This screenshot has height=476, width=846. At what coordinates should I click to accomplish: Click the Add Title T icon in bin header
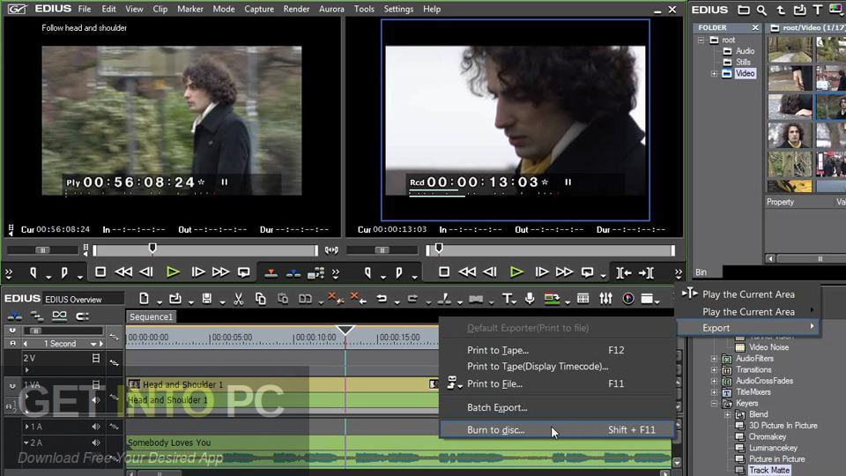[x=818, y=10]
